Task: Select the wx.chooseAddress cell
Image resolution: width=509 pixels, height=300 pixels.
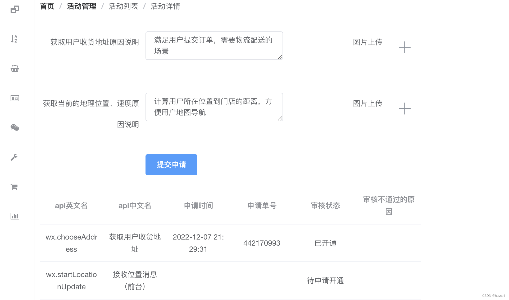Action: click(71, 243)
